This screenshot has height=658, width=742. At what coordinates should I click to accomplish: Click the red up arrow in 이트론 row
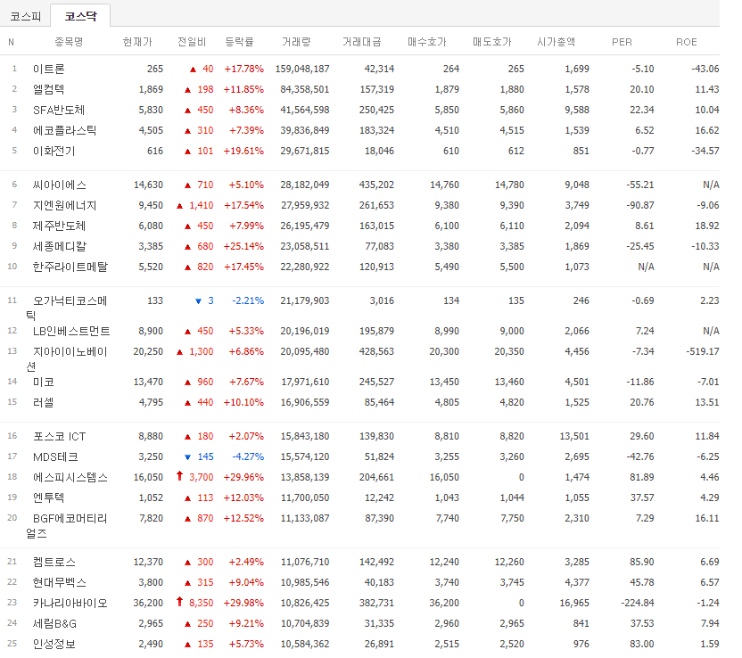click(193, 70)
